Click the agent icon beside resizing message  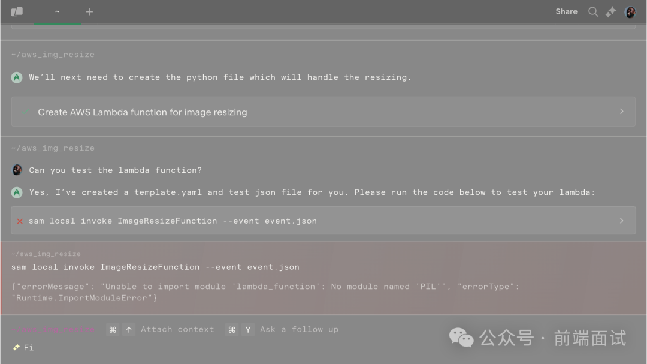(x=17, y=77)
